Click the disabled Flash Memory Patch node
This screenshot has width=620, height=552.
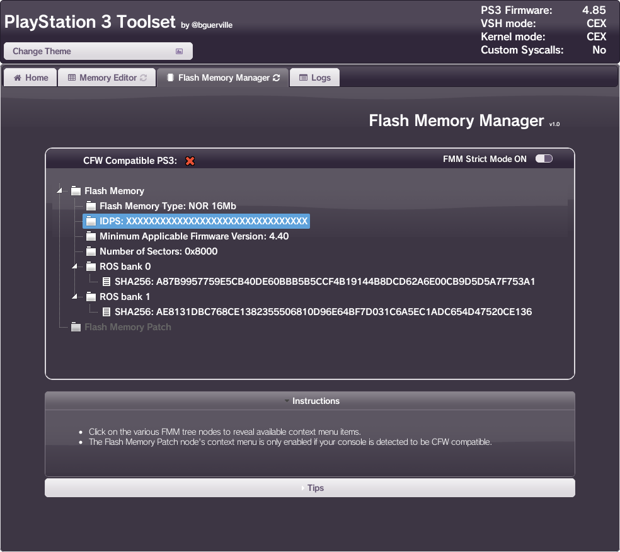point(128,327)
